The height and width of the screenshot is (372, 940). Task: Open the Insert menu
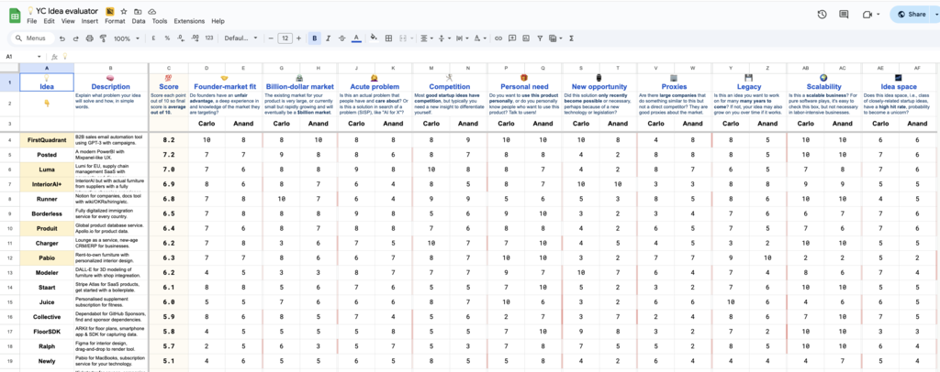(x=90, y=21)
